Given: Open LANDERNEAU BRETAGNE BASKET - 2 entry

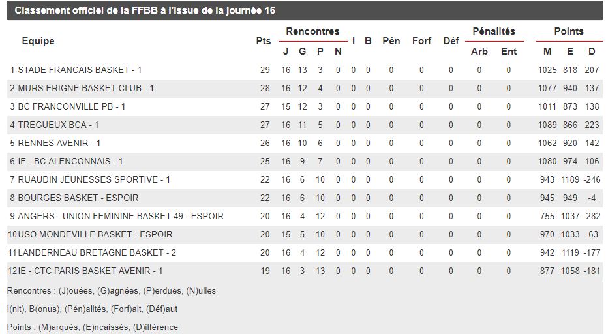Looking at the screenshot, I should 97,253.
